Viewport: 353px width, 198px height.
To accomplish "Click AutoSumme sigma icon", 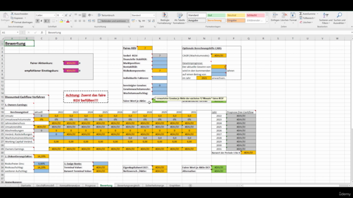I will point(301,14).
